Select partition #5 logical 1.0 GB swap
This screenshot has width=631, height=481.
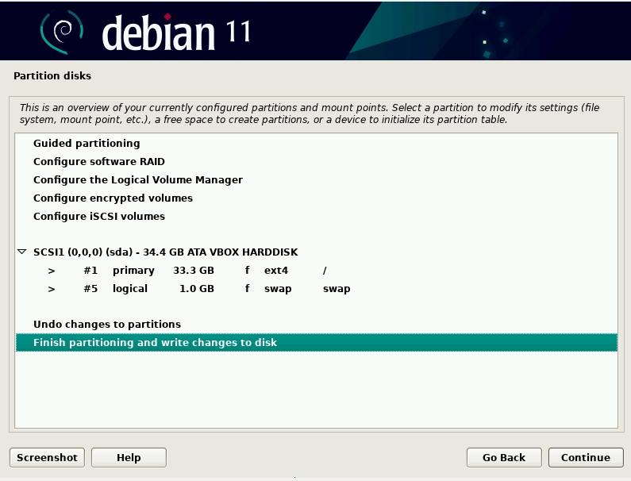point(317,289)
